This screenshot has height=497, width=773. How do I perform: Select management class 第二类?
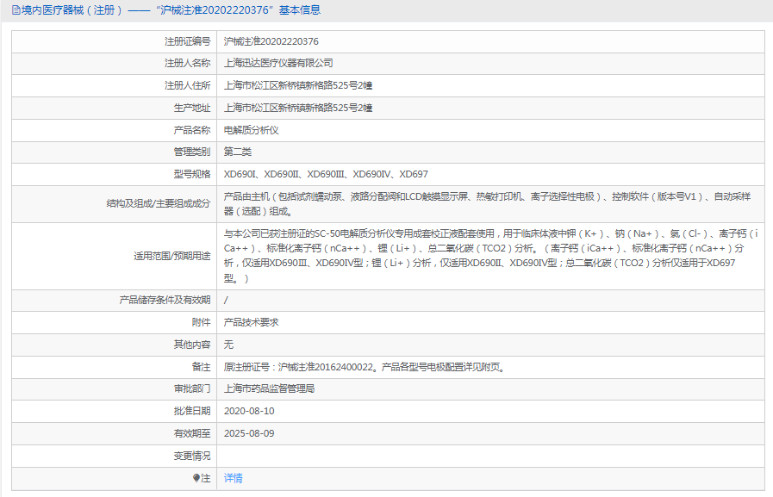click(238, 152)
